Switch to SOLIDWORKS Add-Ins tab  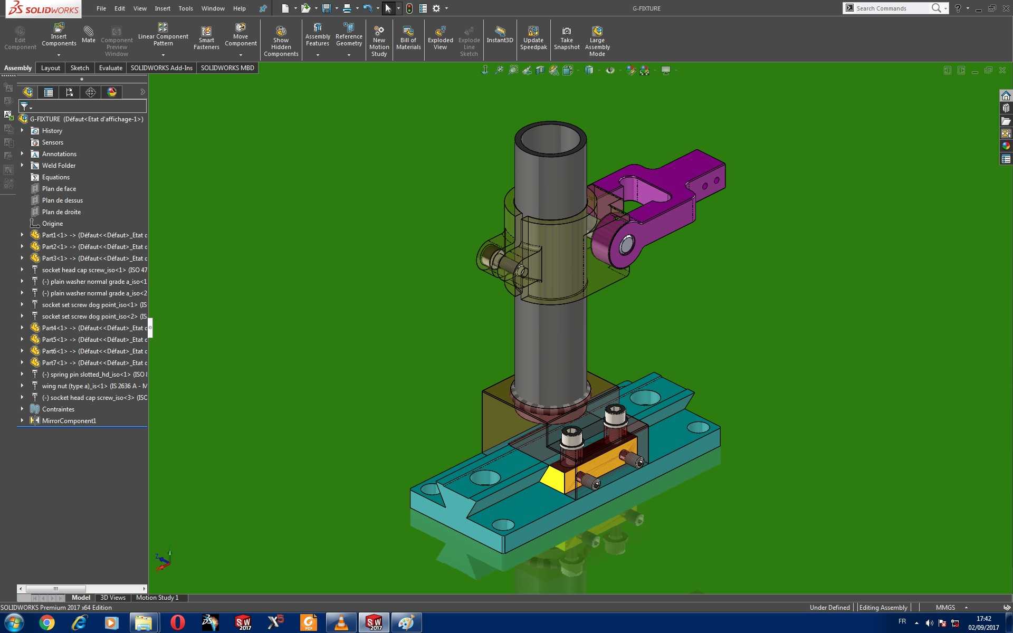point(161,68)
